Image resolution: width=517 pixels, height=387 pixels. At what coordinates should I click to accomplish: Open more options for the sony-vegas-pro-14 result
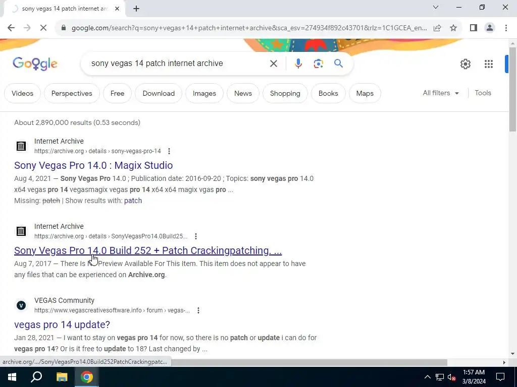pos(169,151)
